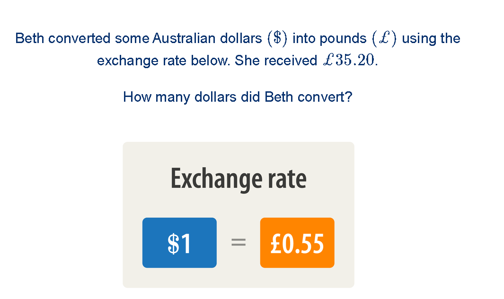Click the word "pounds" in the first line
This screenshot has height=299, width=504.
pos(343,38)
